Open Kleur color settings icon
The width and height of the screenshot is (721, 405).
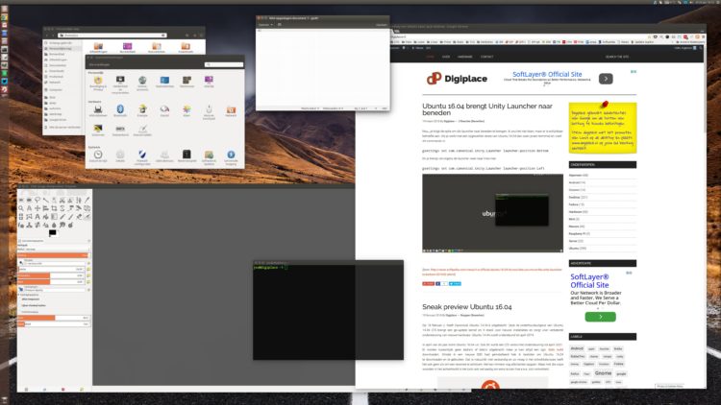pos(186,110)
